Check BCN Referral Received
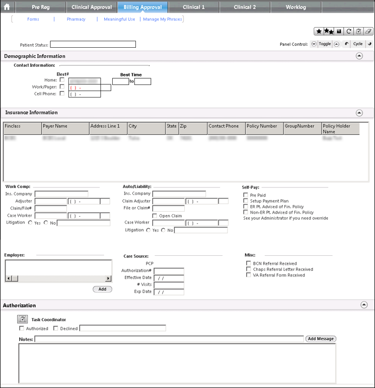 [x=248, y=263]
